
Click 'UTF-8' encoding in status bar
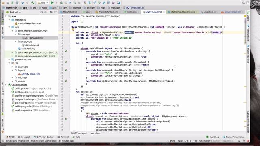(193, 141)
